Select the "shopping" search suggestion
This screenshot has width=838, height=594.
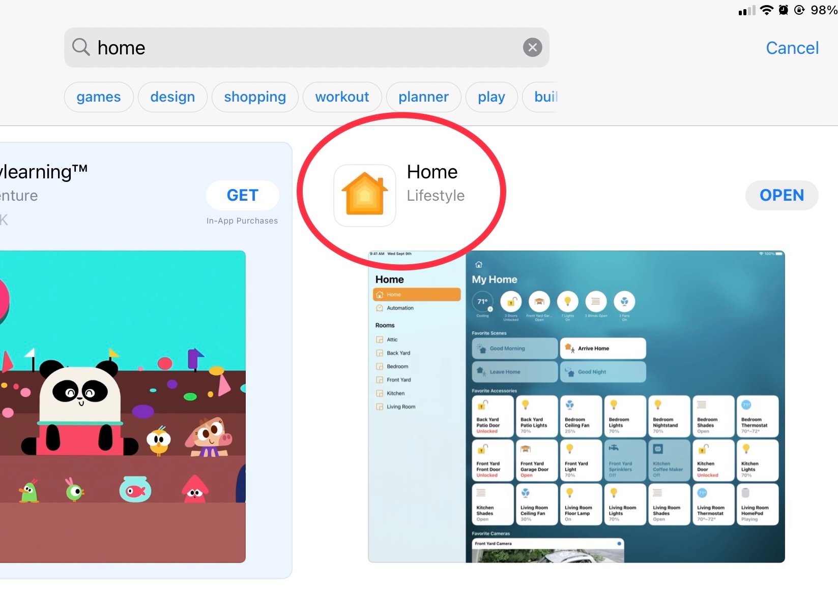(x=255, y=97)
